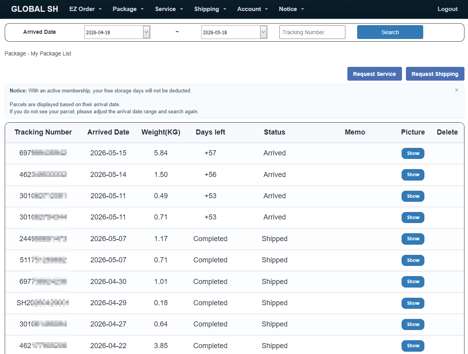
Task: Select the tracking number starting with 2449
Action: (43, 239)
